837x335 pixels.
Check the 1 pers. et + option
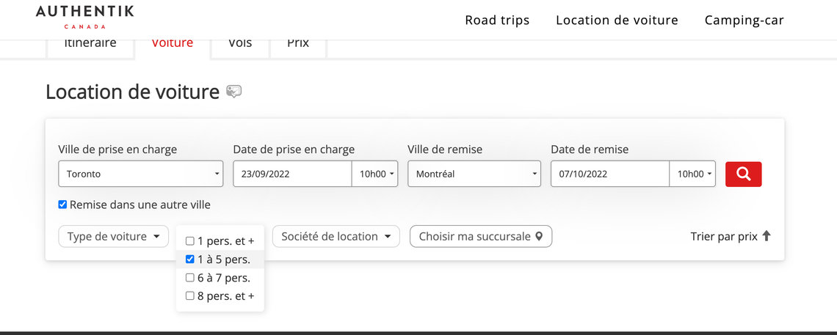click(189, 240)
